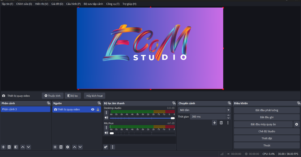
Task: Open Desktop Audio three-dot options
Action: click(106, 112)
